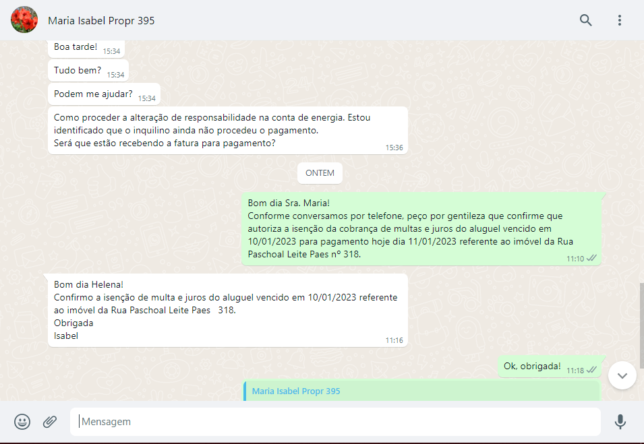The height and width of the screenshot is (444, 644).
Task: Jump to latest messages with down chevron
Action: (x=622, y=375)
